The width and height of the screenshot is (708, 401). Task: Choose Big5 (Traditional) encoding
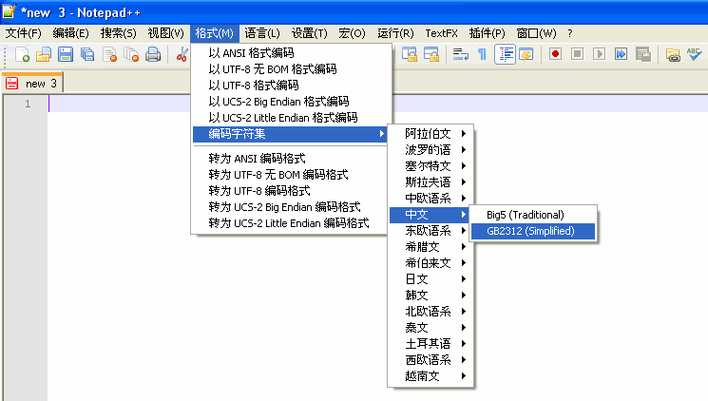[533, 215]
